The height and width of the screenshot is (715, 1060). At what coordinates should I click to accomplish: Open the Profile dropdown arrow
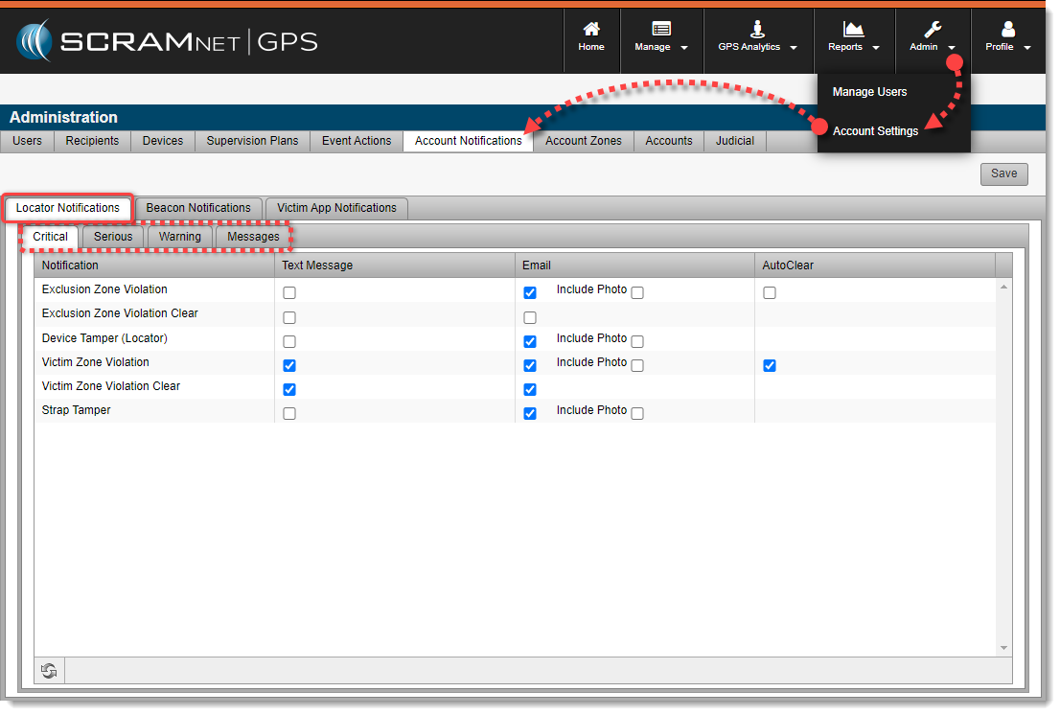tap(1027, 48)
